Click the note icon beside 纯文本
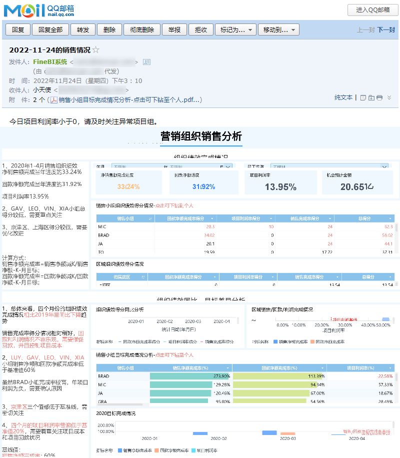The width and height of the screenshot is (400, 458). pos(363,98)
